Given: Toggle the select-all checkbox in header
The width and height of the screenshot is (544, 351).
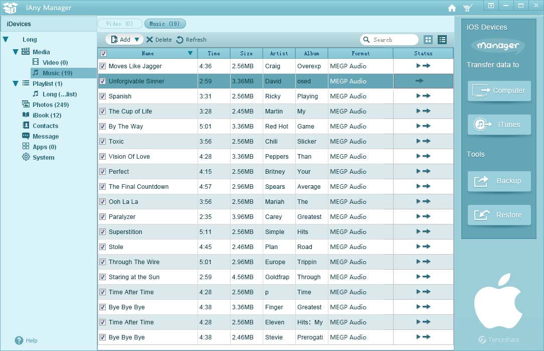Looking at the screenshot, I should click(103, 53).
